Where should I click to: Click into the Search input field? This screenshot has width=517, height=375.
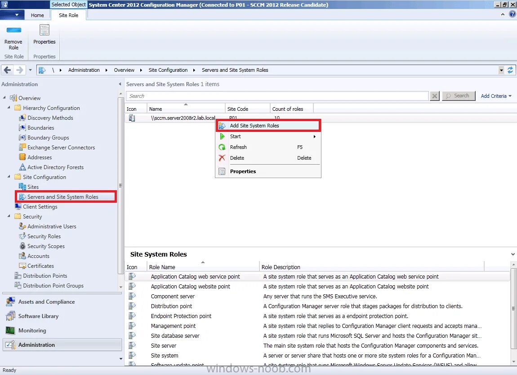point(277,96)
